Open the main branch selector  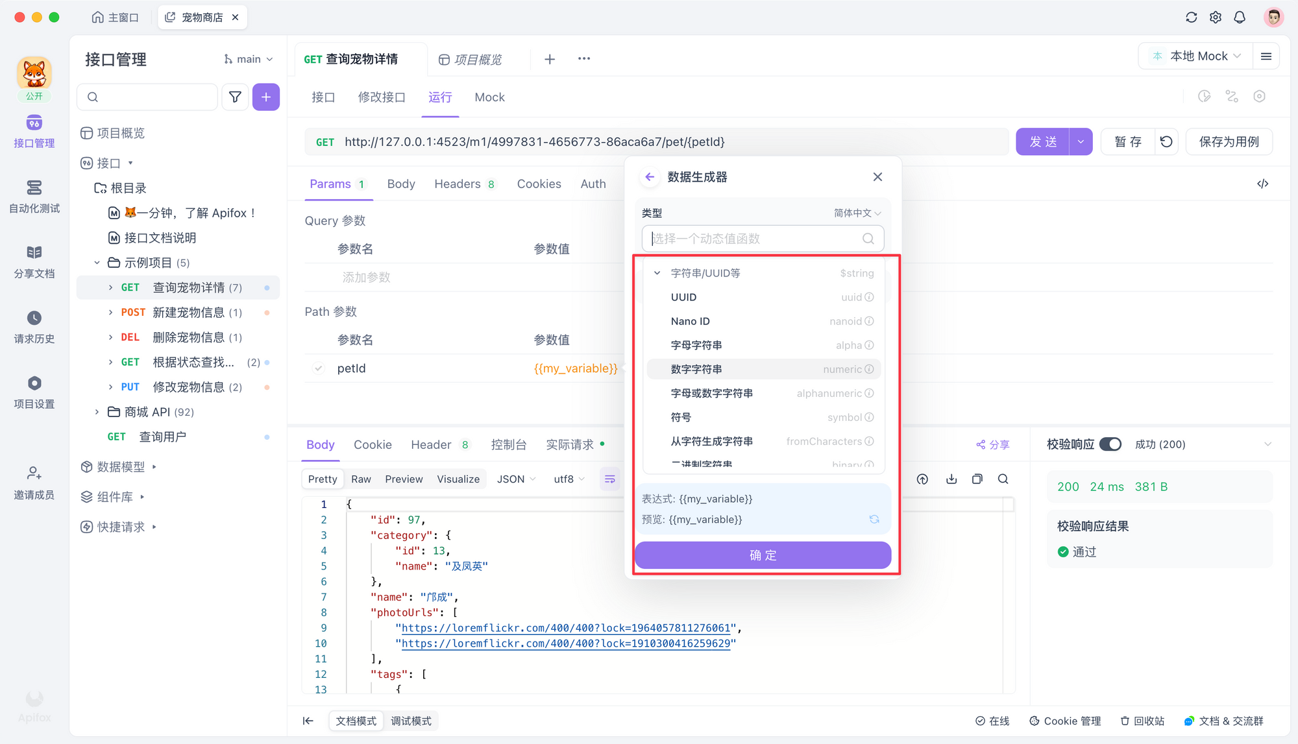coord(249,58)
